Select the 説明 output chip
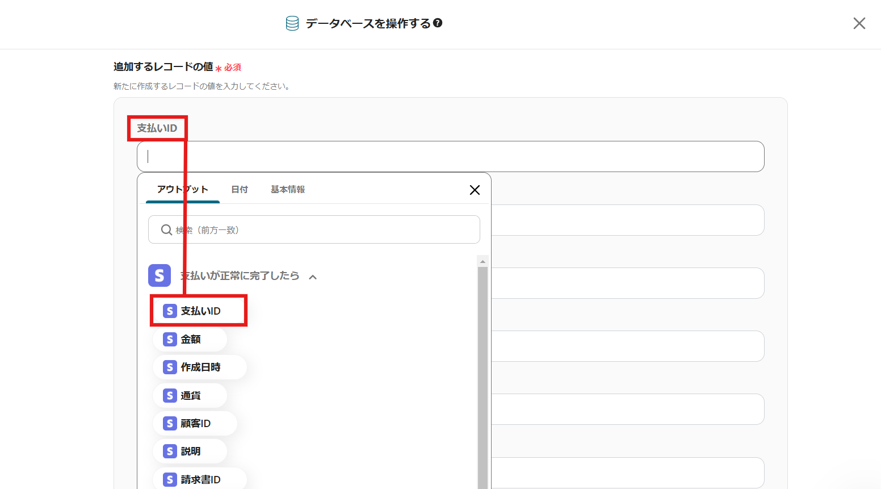881x489 pixels. point(190,451)
